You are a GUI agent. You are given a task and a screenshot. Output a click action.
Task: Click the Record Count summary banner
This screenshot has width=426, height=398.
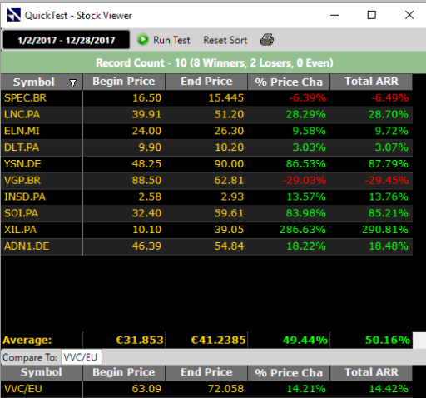[x=213, y=62]
